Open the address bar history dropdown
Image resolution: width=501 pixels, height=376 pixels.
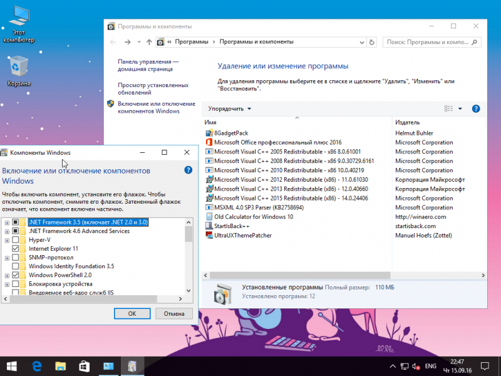click(362, 42)
